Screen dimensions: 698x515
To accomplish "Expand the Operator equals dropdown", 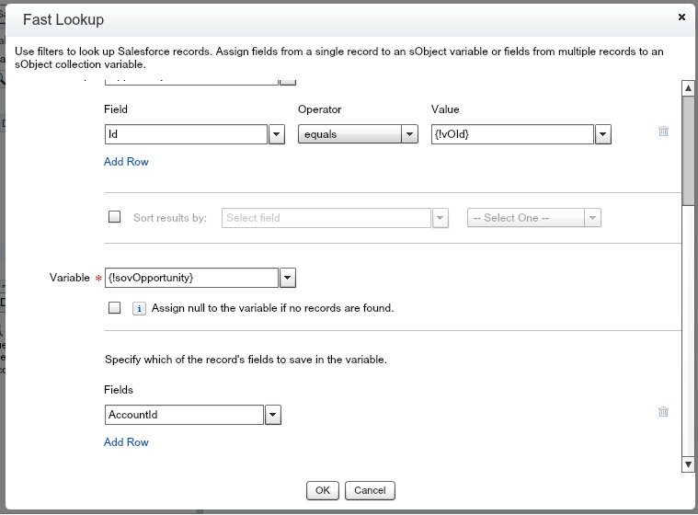I will click(x=410, y=134).
